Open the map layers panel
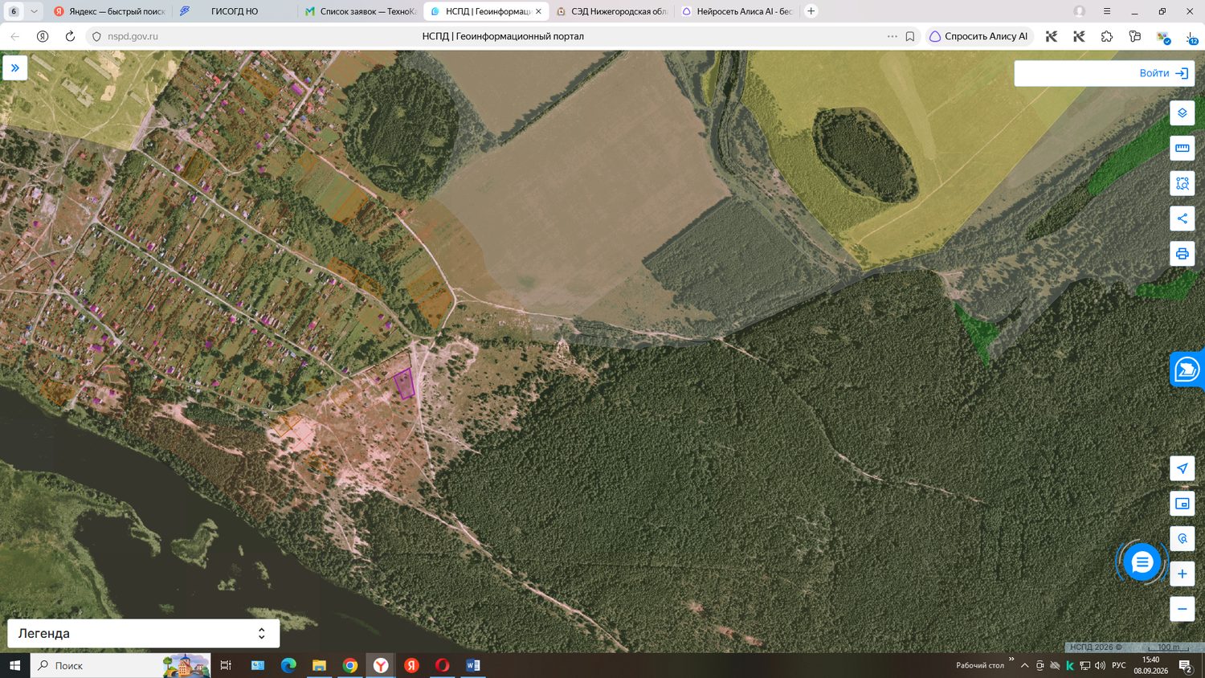1205x678 pixels. click(x=1182, y=113)
